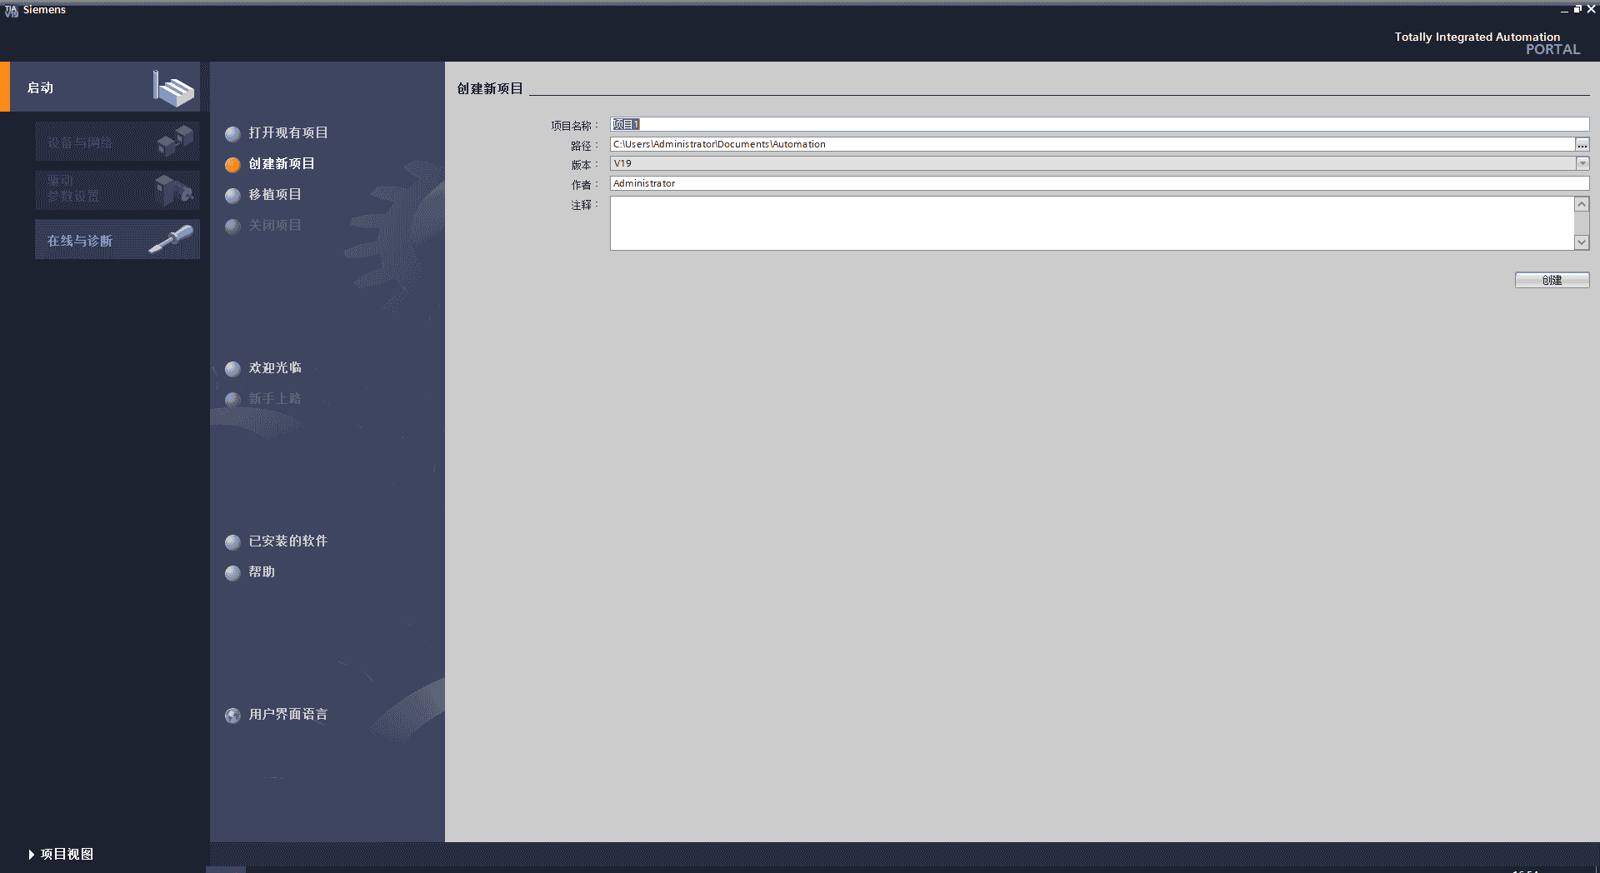
Task: Browse for path with the ... button
Action: pyautogui.click(x=1582, y=144)
